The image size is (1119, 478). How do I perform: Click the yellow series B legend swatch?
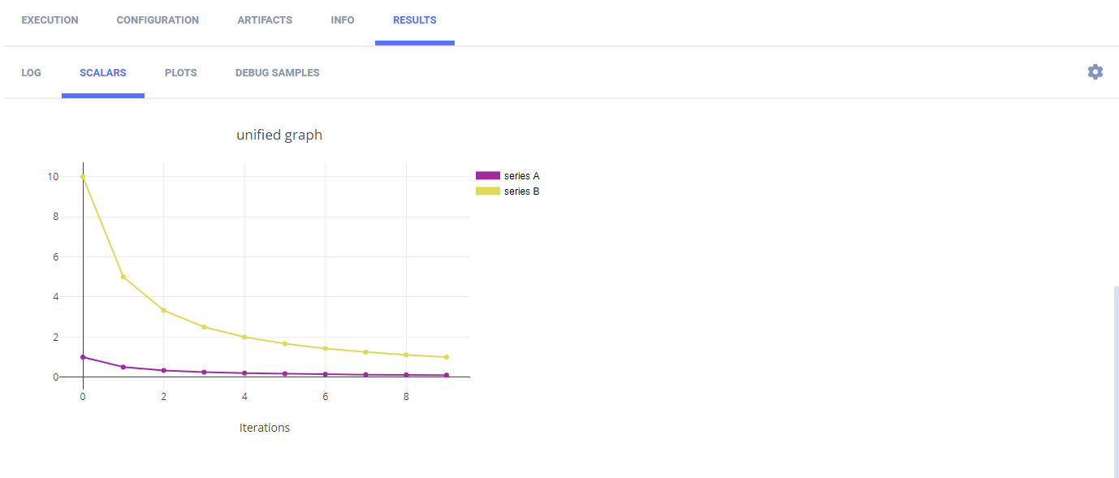pyautogui.click(x=488, y=192)
